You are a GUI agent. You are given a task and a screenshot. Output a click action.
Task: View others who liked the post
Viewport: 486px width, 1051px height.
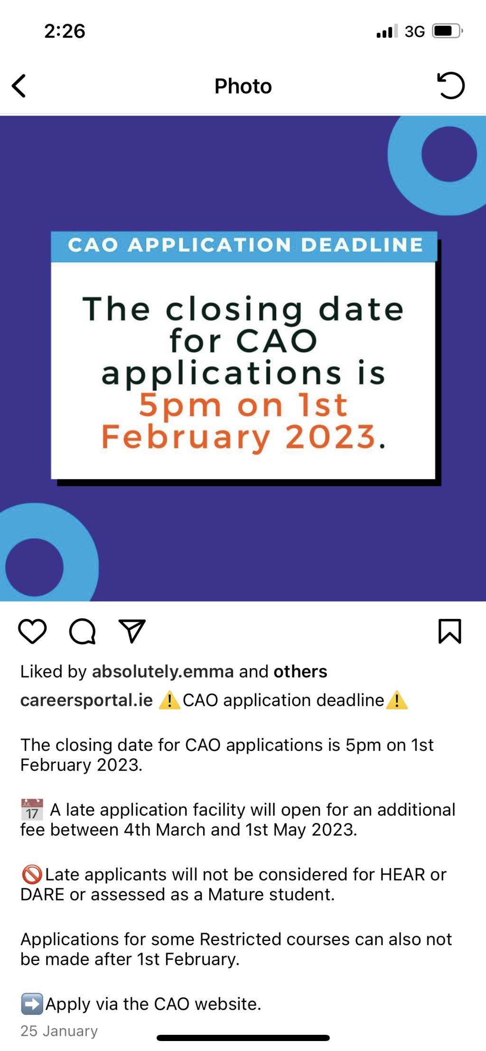(x=300, y=672)
